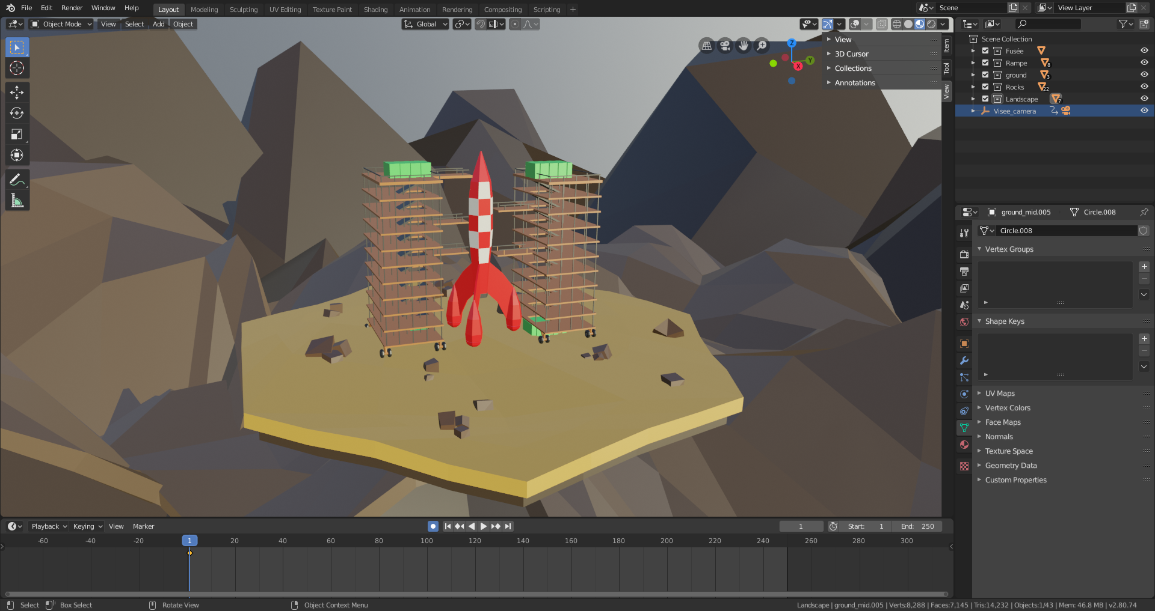This screenshot has width=1155, height=611.
Task: Open the Physics properties tab
Action: point(964,394)
